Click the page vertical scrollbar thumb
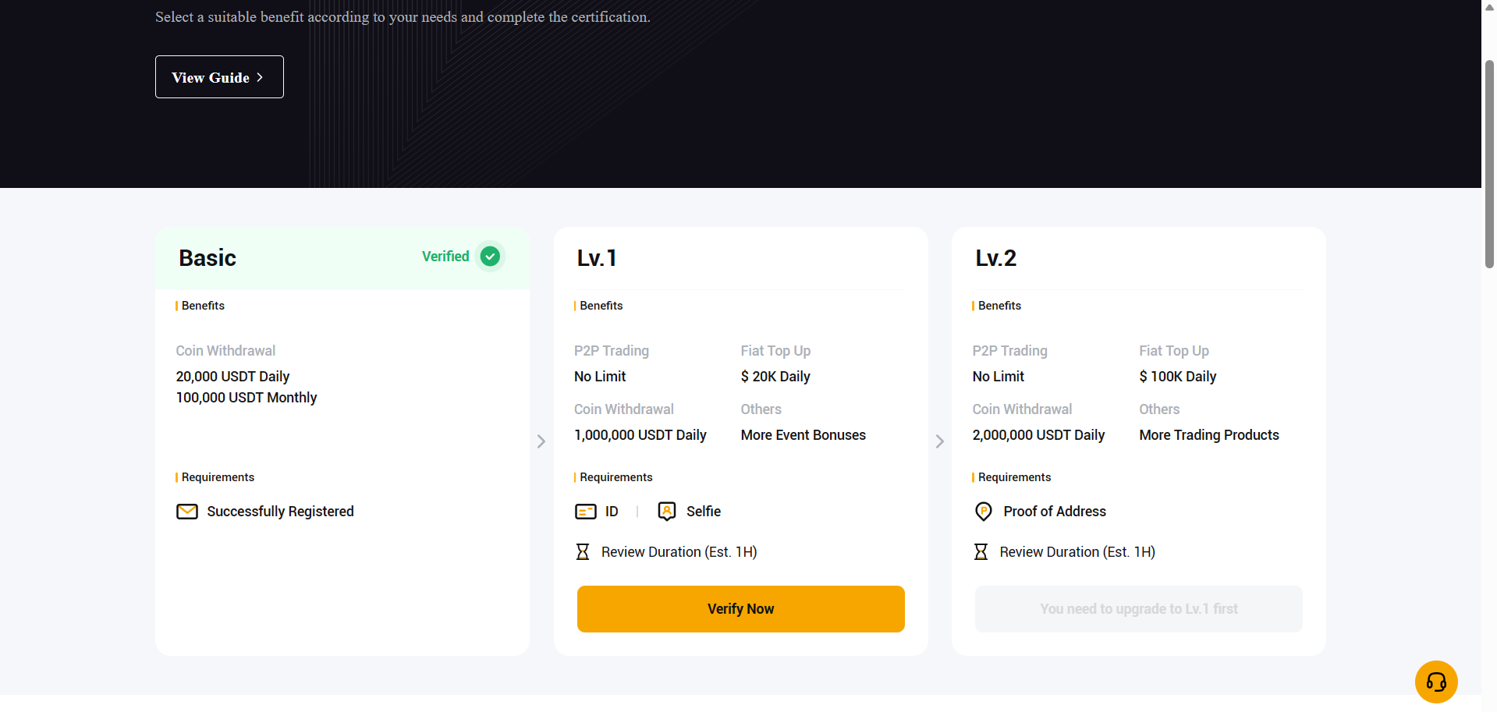1497x712 pixels. (x=1489, y=164)
